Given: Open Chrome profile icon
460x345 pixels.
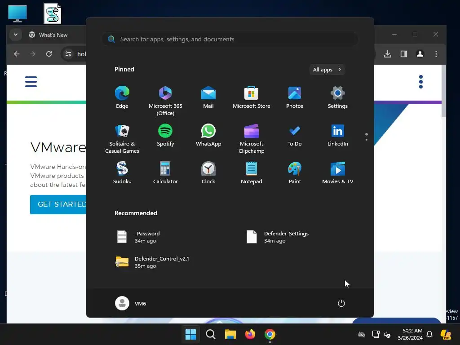Looking at the screenshot, I should tap(420, 54).
